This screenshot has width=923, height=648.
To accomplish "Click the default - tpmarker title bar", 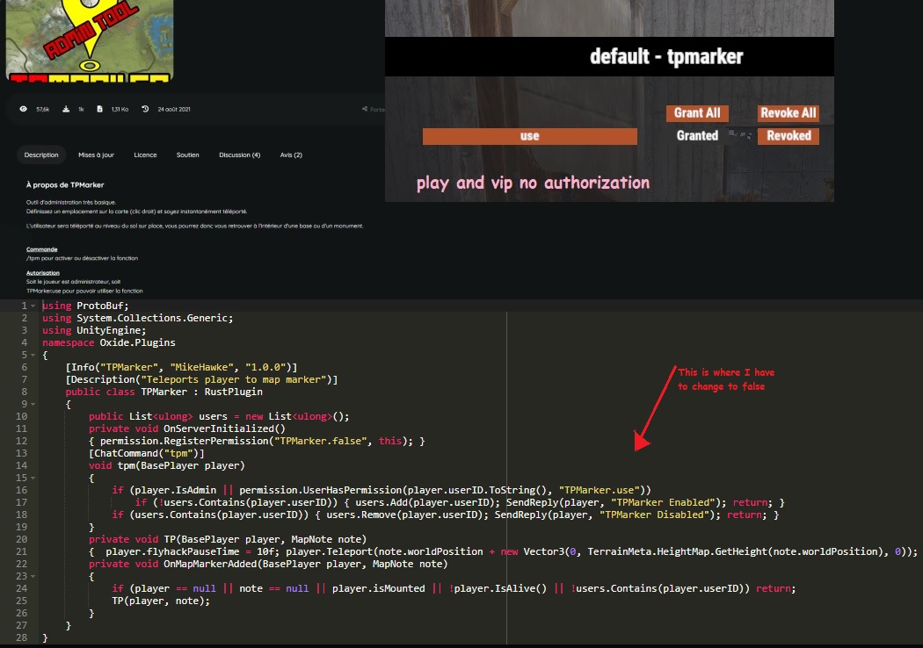I will pyautogui.click(x=609, y=56).
